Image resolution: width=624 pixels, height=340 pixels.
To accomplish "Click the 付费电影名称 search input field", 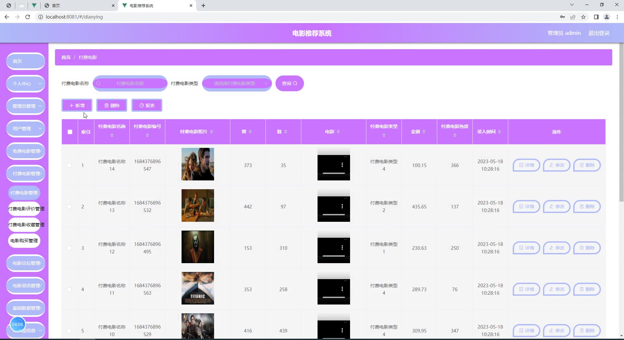I will click(130, 83).
